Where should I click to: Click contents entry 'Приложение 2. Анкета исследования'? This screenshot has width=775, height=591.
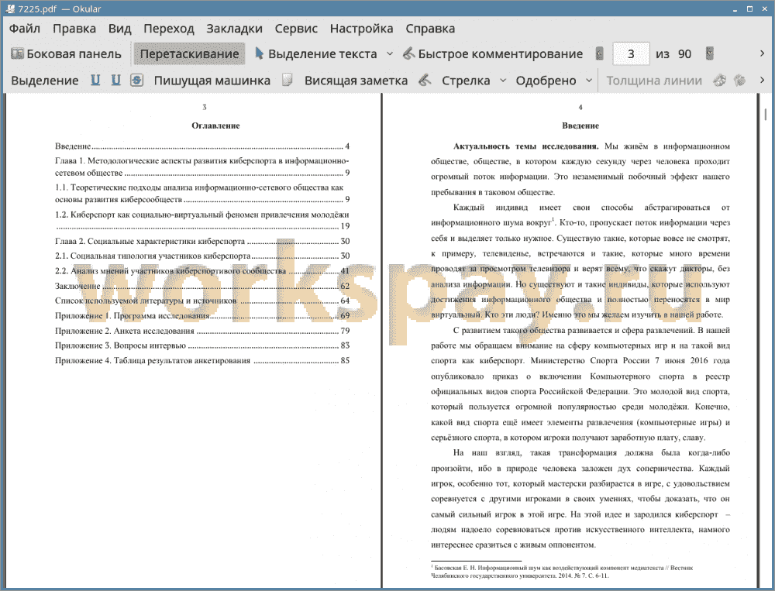coord(202,331)
